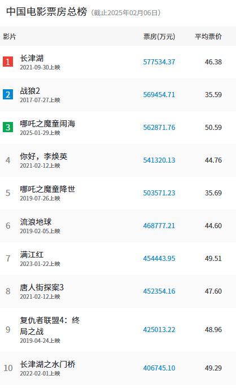Open the film 哪吒之魔童闹海
236x388 pixels.
pos(47,124)
